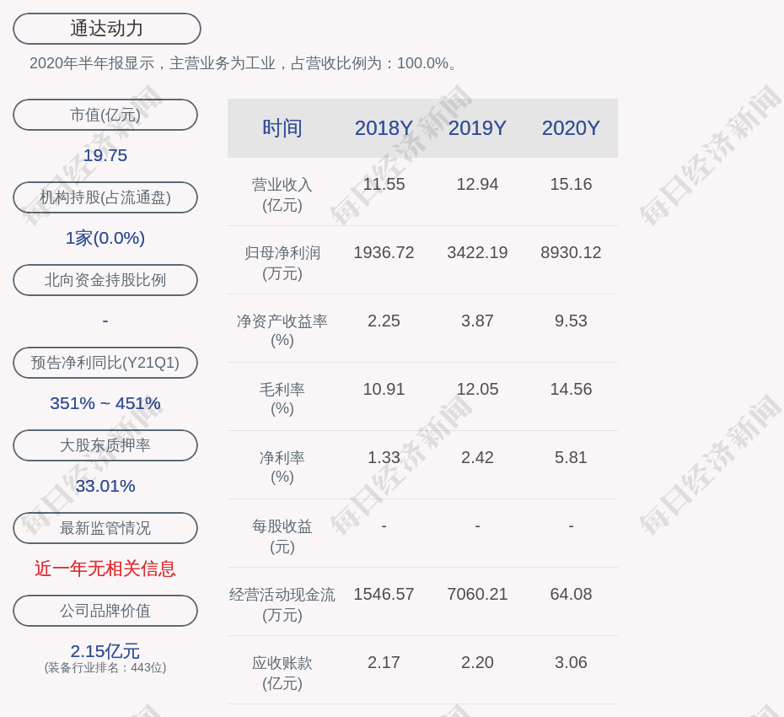Click the 营业收入(亿元) row label
The width and height of the screenshot is (784, 717).
[282, 195]
